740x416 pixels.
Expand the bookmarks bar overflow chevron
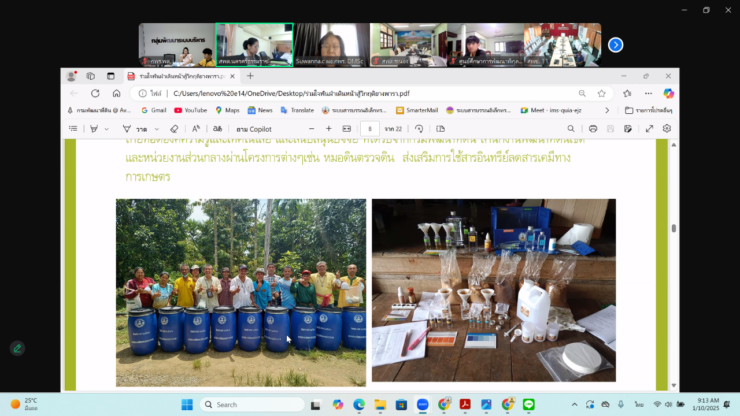tap(607, 110)
